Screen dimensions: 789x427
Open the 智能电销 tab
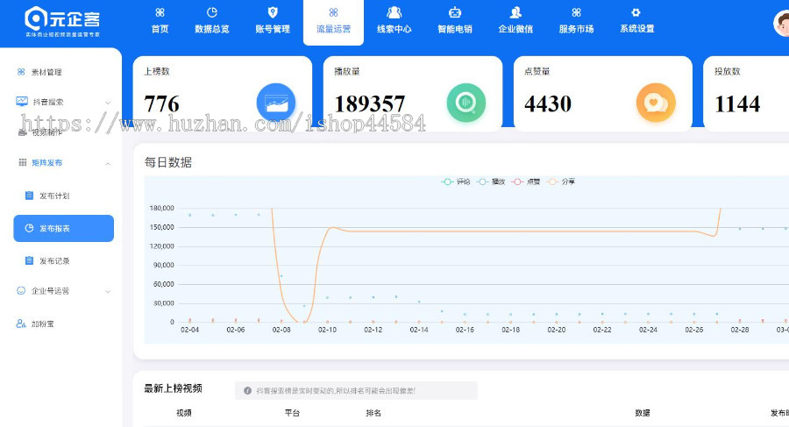click(x=455, y=21)
